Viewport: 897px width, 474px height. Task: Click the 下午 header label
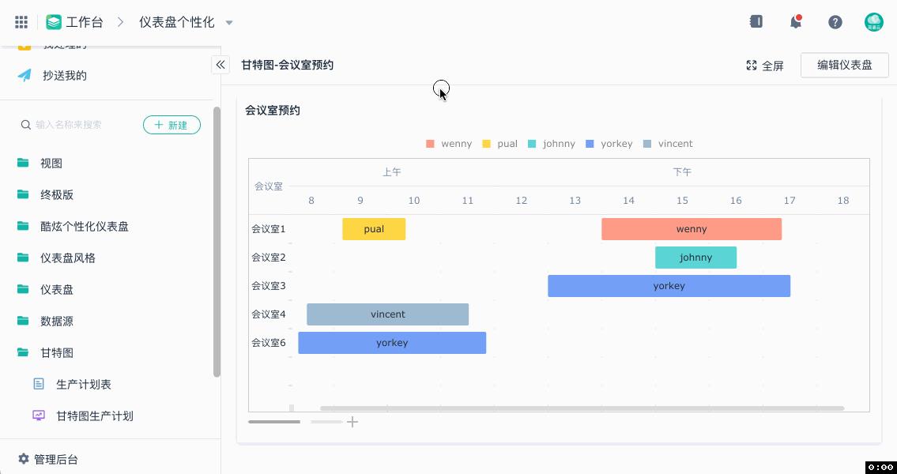pos(682,172)
